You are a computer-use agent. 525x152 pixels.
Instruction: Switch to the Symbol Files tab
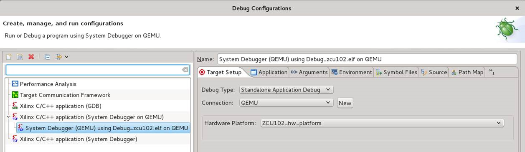[396, 72]
